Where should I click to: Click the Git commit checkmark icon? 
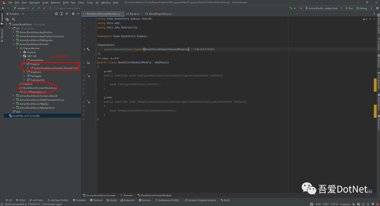click(44, 8)
